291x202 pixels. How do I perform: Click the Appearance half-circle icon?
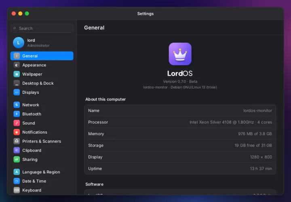pos(17,65)
